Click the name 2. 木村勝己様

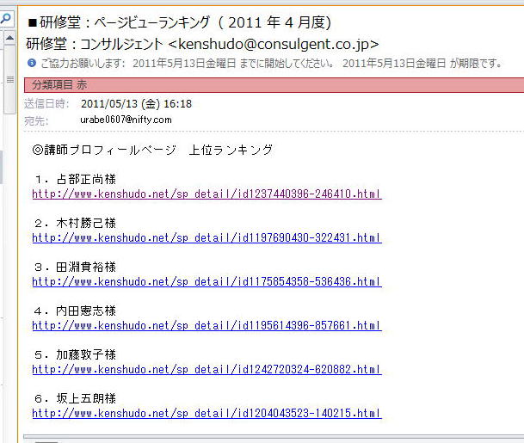75,223
